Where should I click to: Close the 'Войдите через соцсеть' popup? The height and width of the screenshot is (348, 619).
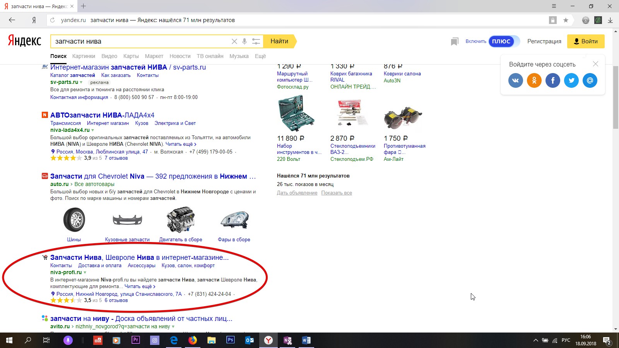click(x=595, y=64)
